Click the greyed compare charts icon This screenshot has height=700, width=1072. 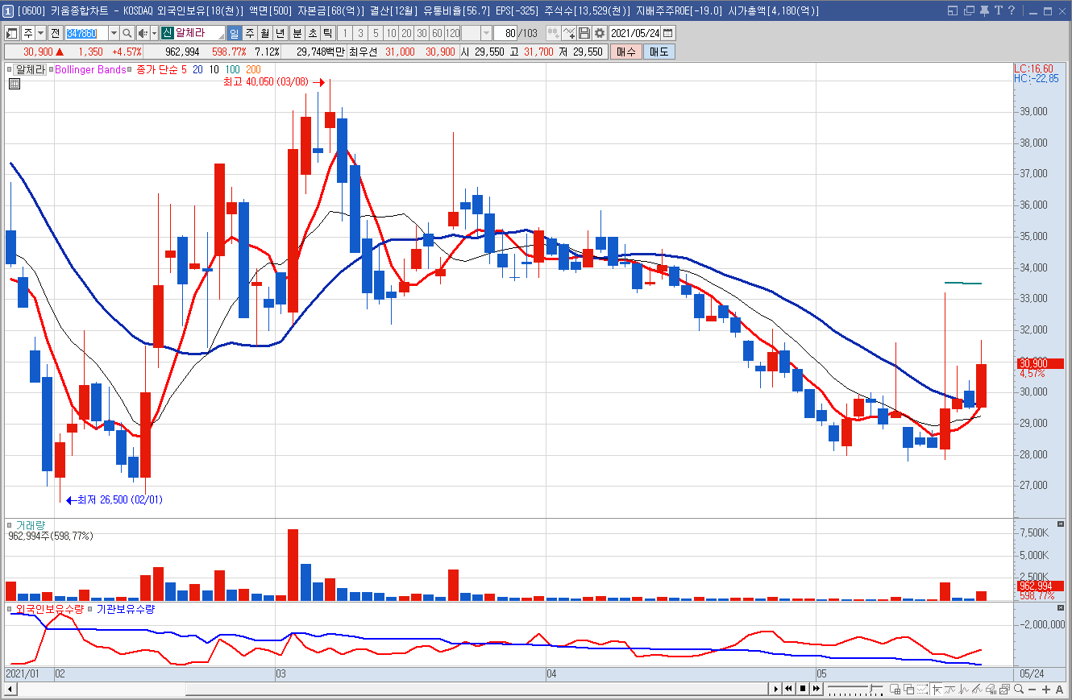tap(554, 33)
